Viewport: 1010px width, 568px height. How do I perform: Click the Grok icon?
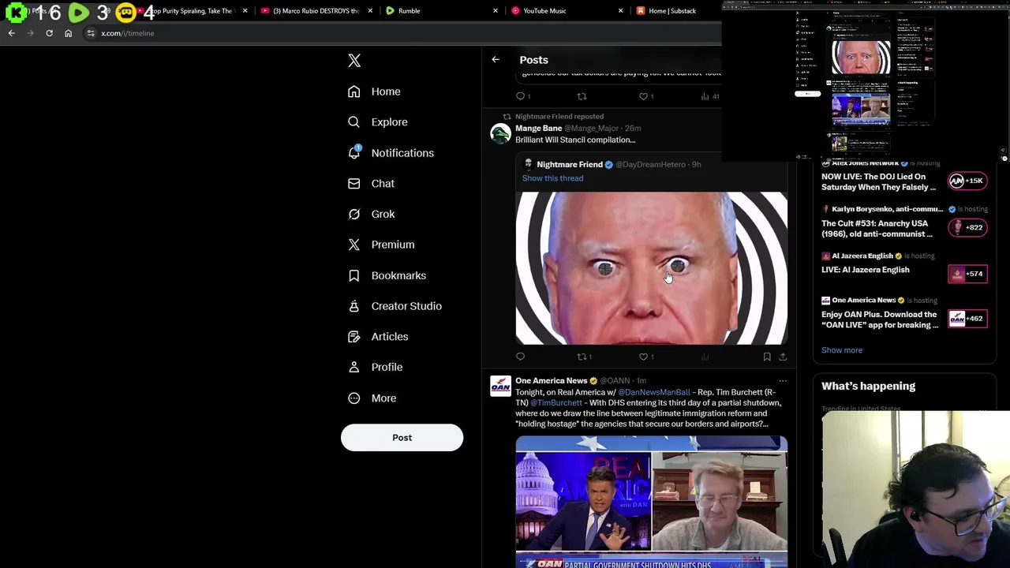(354, 215)
